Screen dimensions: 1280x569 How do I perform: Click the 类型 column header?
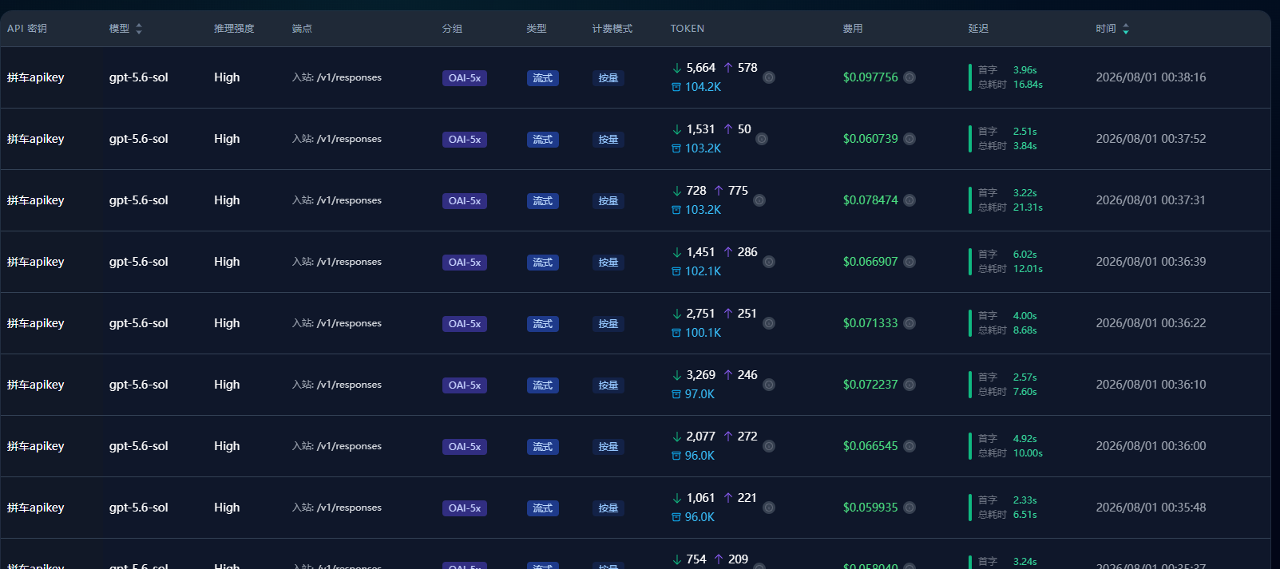pyautogui.click(x=537, y=29)
